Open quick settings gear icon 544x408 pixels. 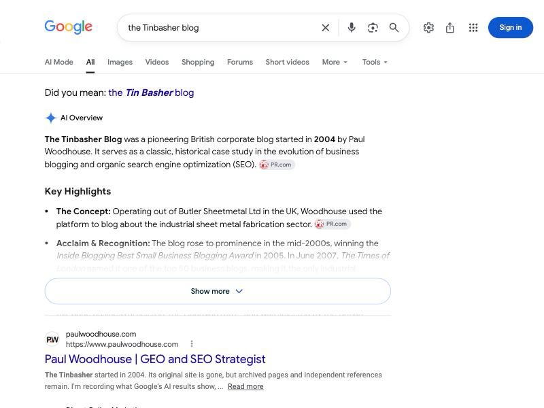[x=428, y=27]
